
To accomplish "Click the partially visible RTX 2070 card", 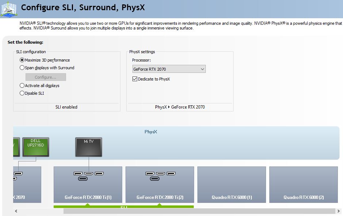I will pos(27,185).
